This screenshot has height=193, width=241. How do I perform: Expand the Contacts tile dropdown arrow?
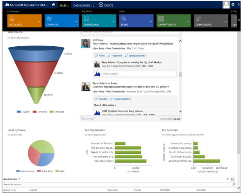click(x=77, y=21)
